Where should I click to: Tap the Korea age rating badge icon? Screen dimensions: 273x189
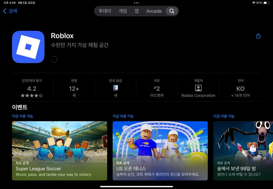115,88
